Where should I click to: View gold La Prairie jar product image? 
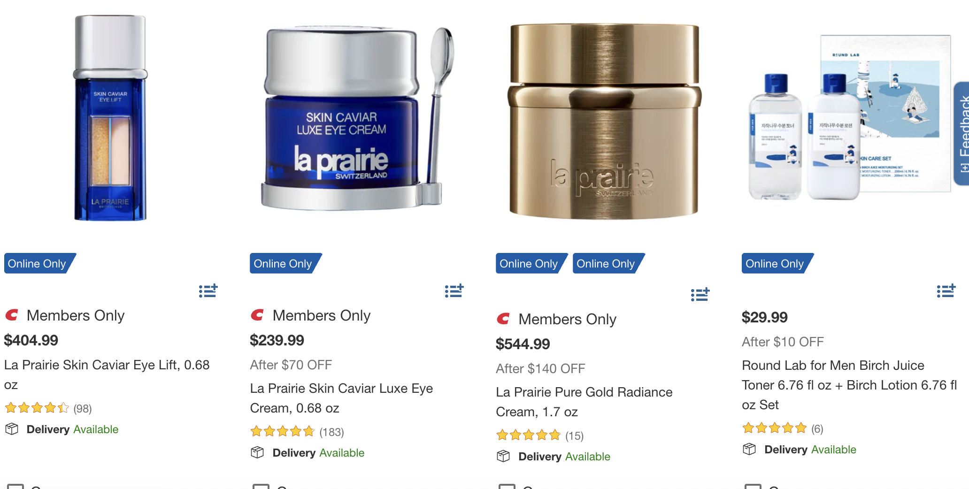604,121
